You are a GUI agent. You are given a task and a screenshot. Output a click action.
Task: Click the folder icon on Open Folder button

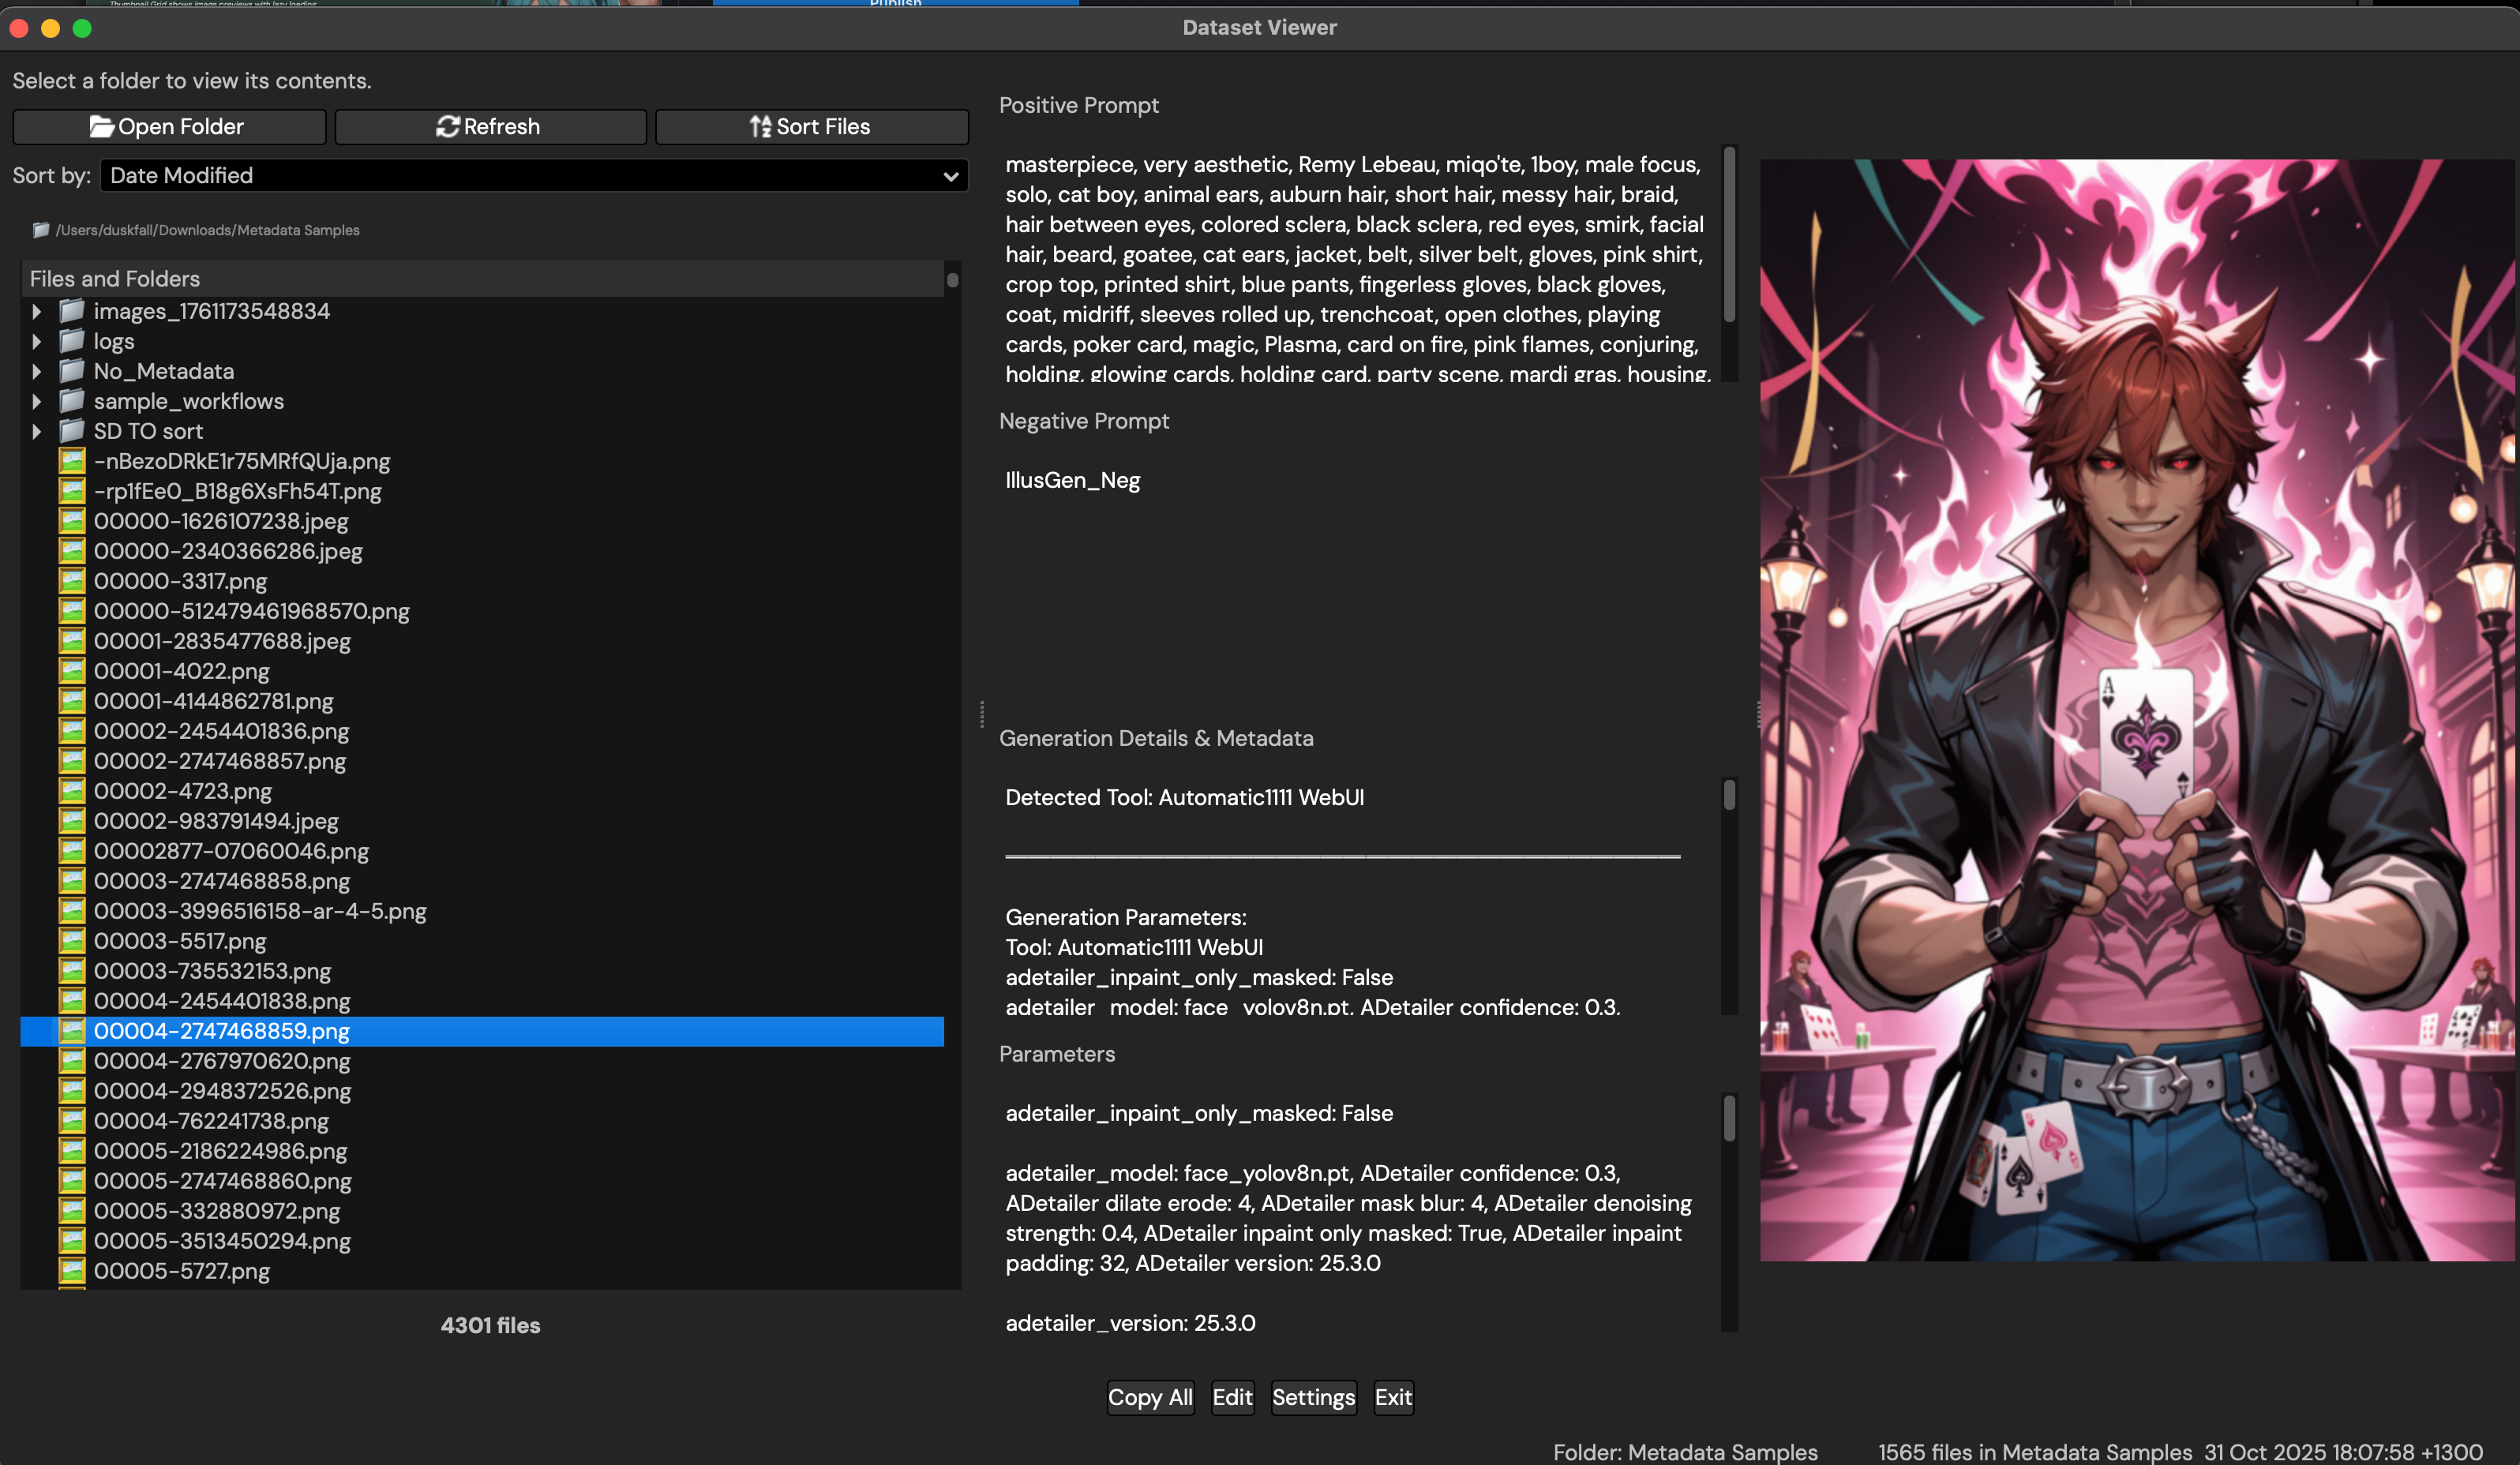[x=102, y=126]
